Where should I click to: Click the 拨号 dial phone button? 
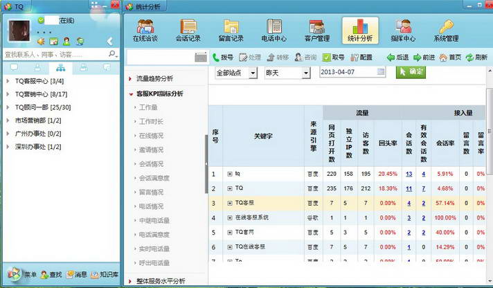[x=223, y=57]
